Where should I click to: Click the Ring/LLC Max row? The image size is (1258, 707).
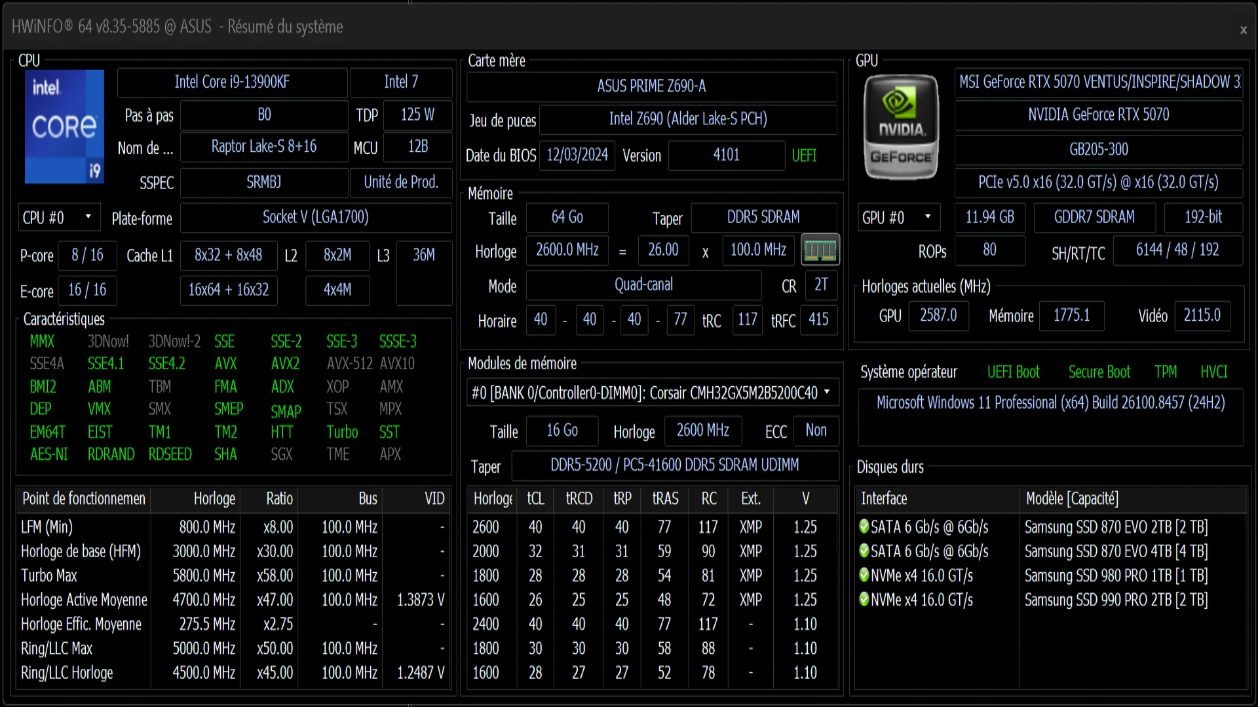click(x=233, y=648)
